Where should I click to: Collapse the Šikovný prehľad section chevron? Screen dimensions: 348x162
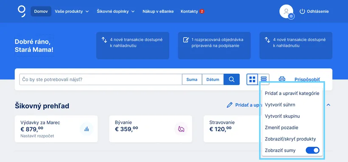(328, 105)
